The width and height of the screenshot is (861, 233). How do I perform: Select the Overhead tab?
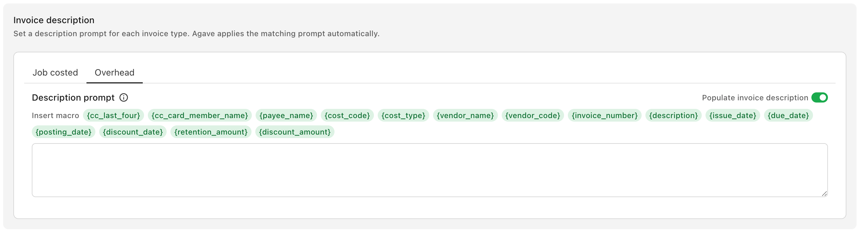pyautogui.click(x=114, y=72)
